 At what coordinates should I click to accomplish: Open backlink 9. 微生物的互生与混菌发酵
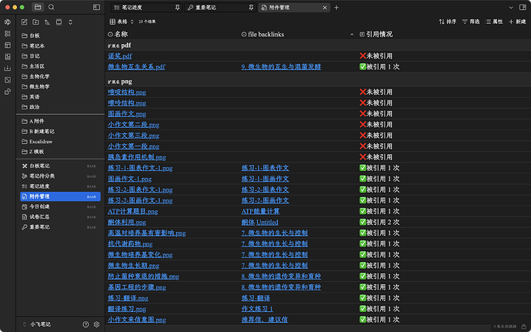coord(281,66)
